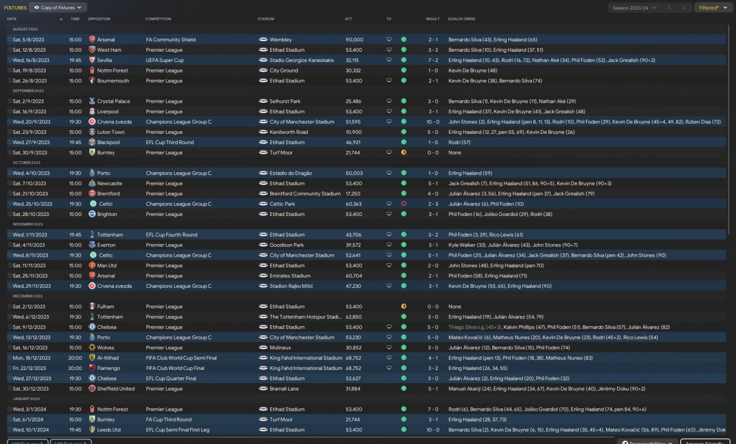Click the Goalscorers column header
Screen dimensions: 736x444
[462, 19]
